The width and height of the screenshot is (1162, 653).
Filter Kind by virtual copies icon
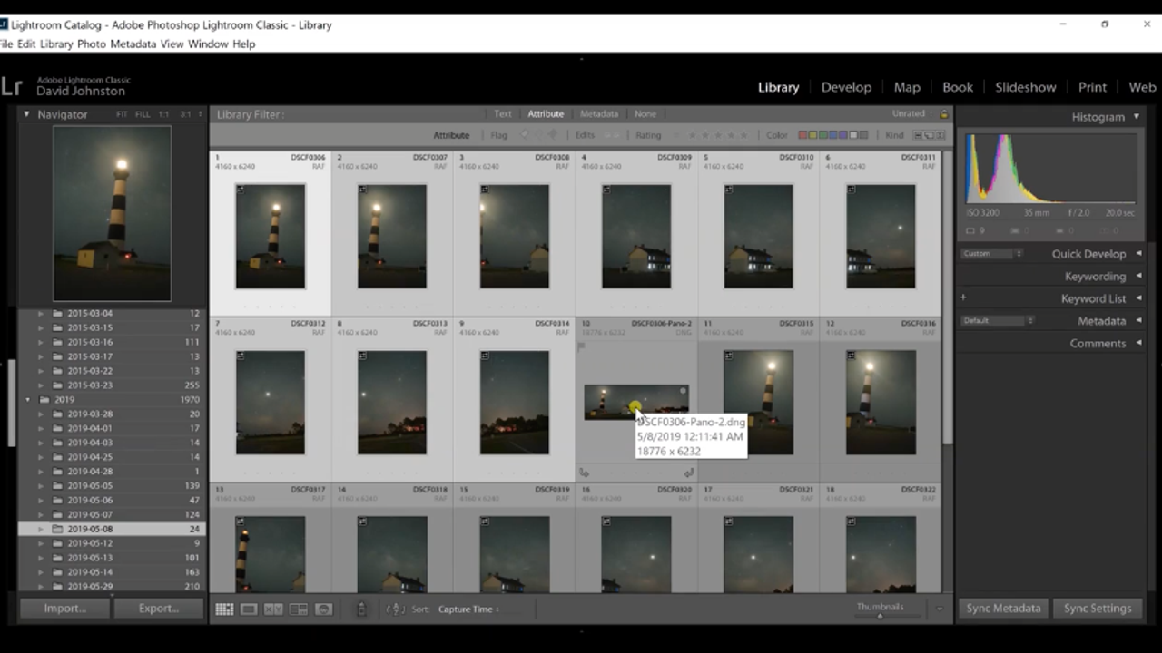pos(928,135)
